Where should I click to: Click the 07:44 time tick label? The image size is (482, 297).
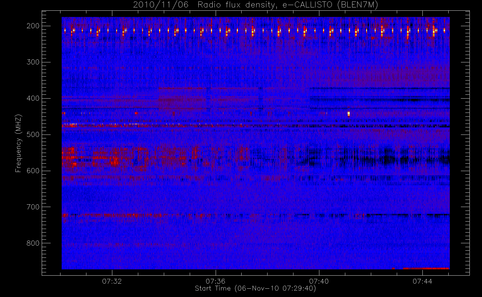point(422,281)
